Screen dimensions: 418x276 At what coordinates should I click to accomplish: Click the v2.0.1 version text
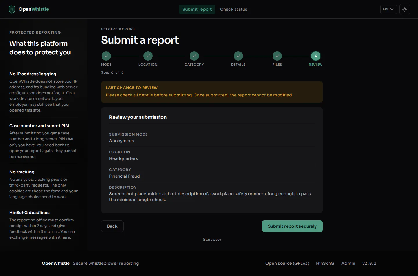click(x=369, y=263)
